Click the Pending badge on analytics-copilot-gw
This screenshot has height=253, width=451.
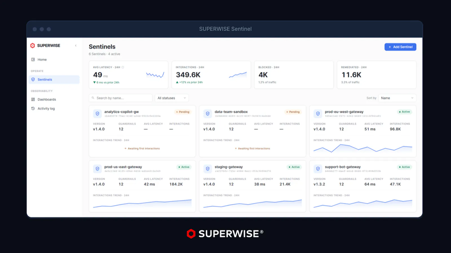click(x=183, y=112)
